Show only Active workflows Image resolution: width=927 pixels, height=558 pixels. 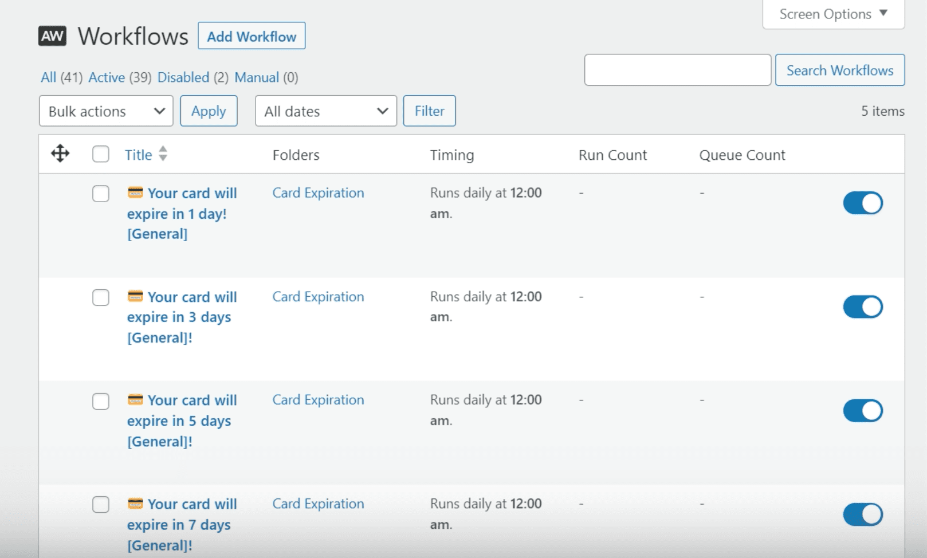(107, 77)
